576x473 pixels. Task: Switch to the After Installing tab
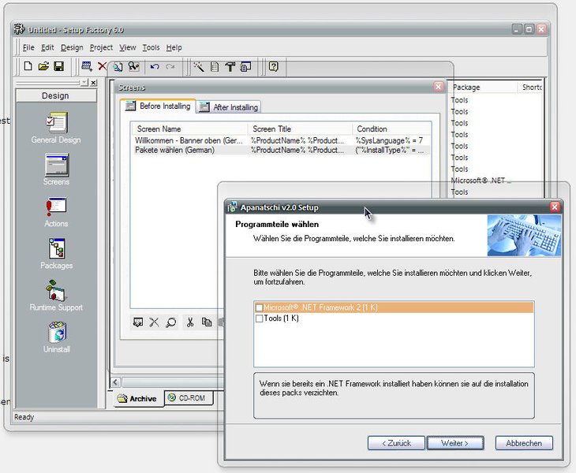(229, 107)
